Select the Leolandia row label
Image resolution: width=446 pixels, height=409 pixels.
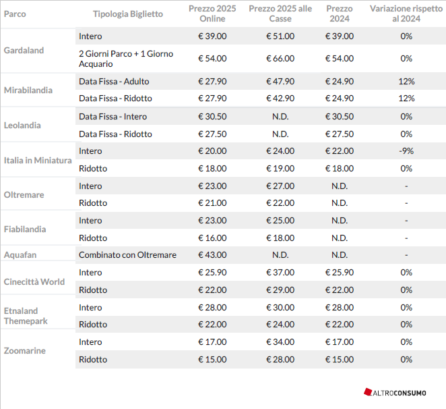(x=22, y=125)
